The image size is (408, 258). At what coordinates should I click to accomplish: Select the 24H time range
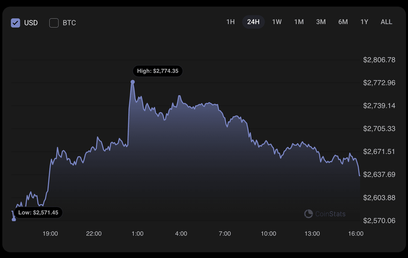[x=253, y=22]
